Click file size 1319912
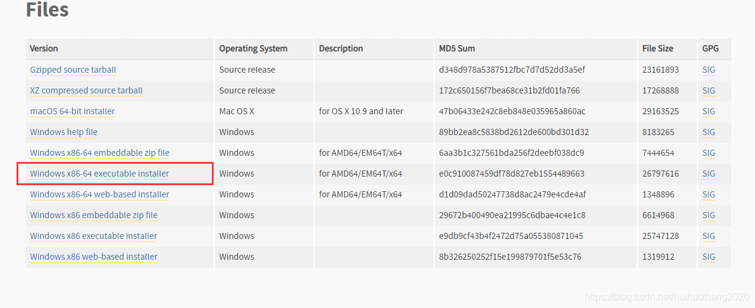 click(658, 257)
